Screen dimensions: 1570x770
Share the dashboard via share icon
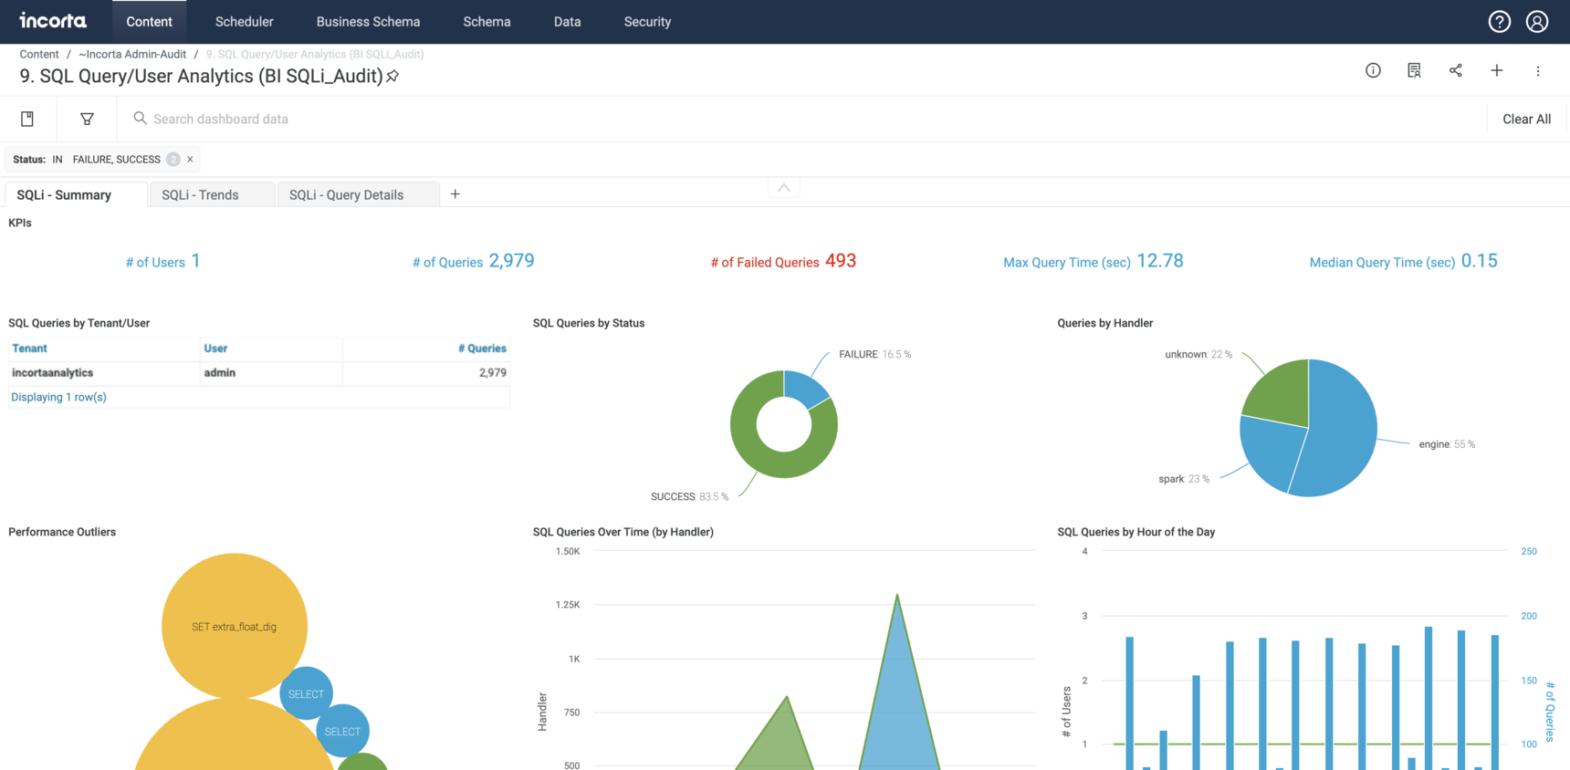point(1455,70)
